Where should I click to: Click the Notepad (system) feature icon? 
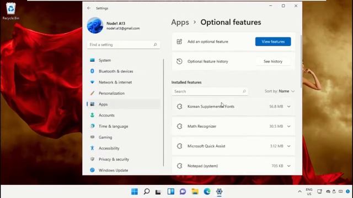[179, 166]
